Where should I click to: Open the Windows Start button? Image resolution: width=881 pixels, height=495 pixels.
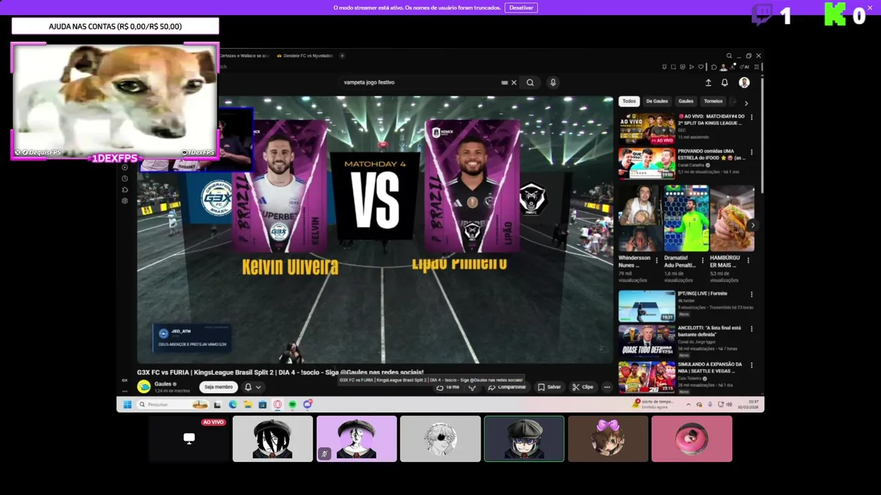coord(127,405)
